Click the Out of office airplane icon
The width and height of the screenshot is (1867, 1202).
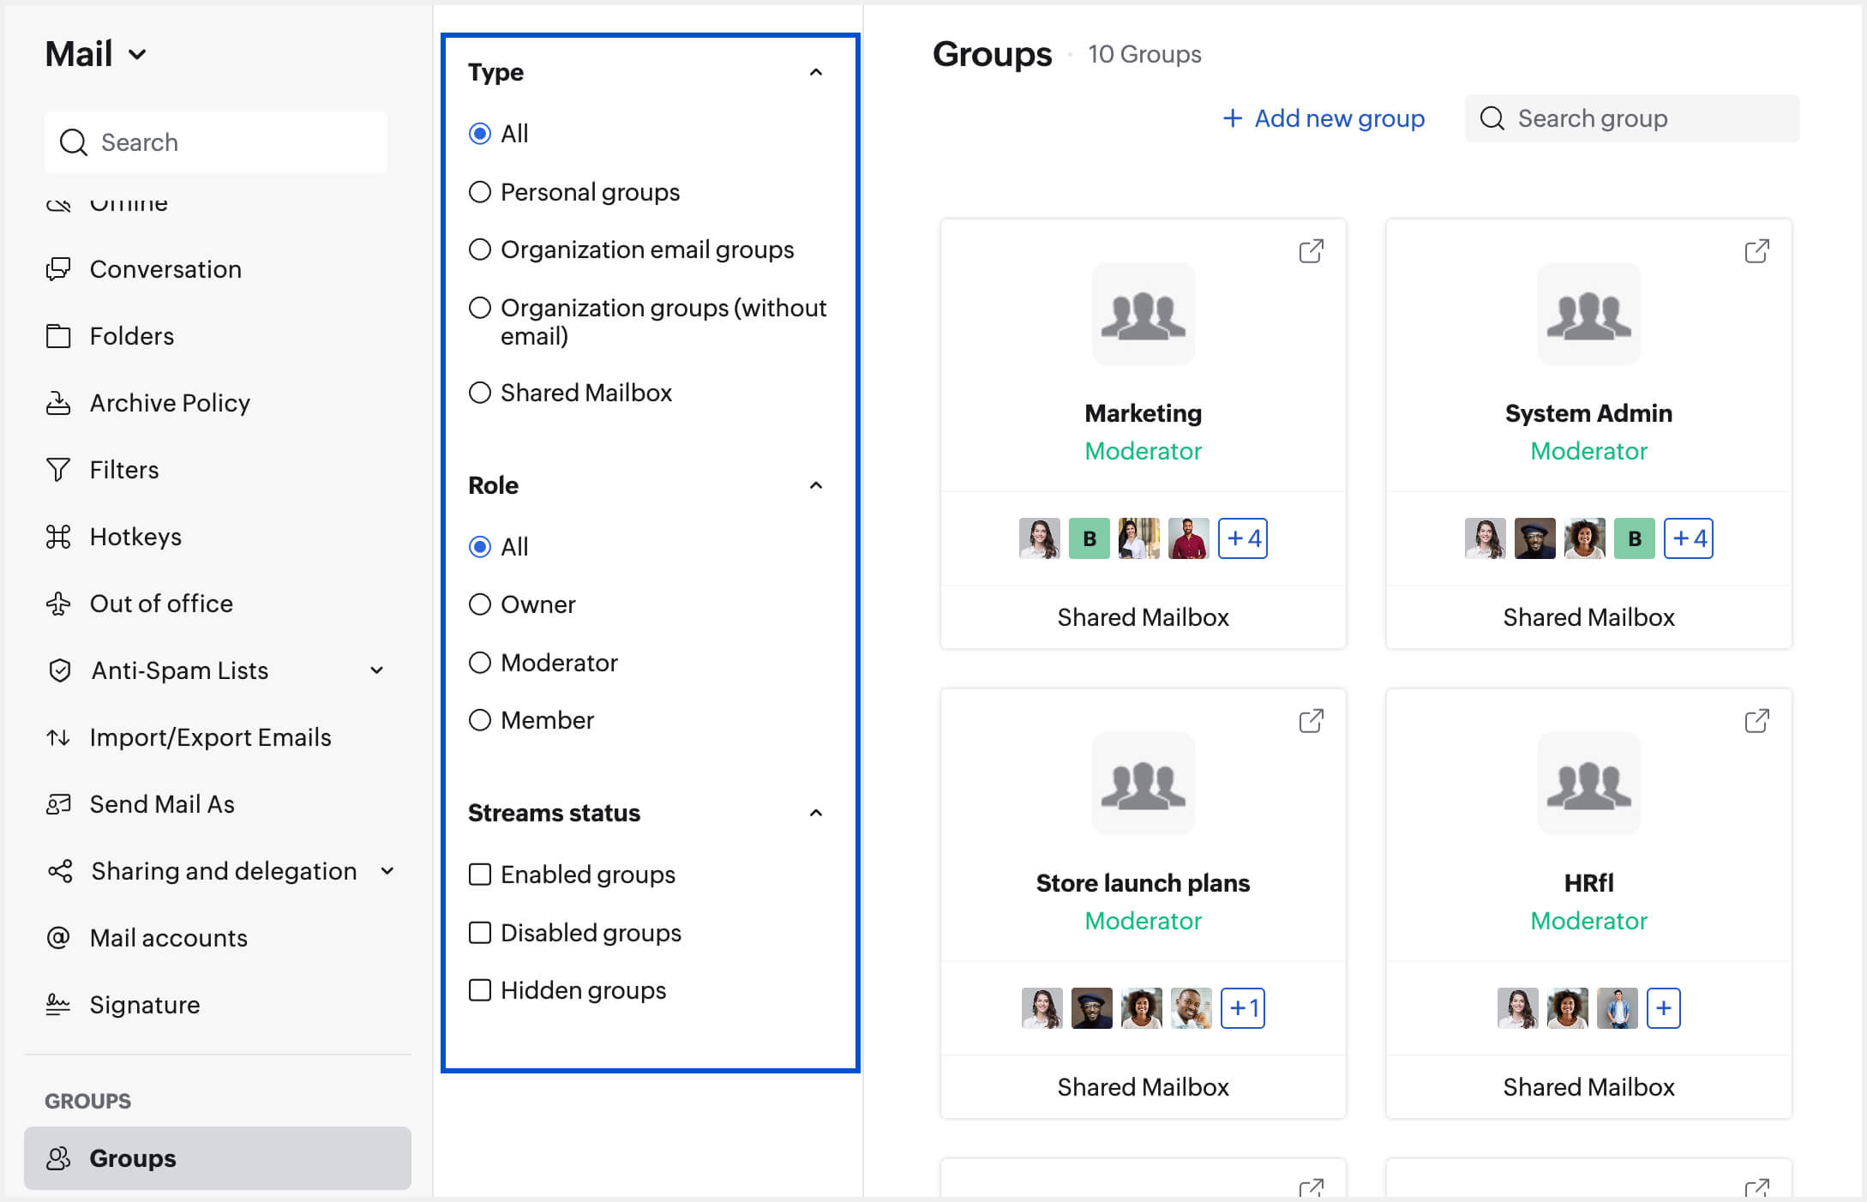(58, 604)
